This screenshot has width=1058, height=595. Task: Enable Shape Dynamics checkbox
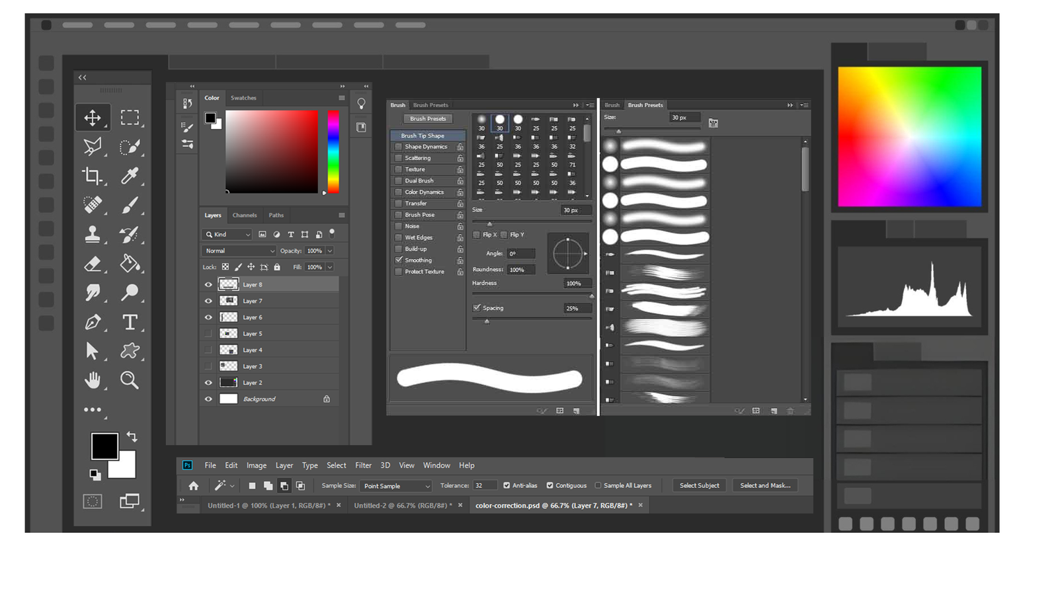pos(399,147)
